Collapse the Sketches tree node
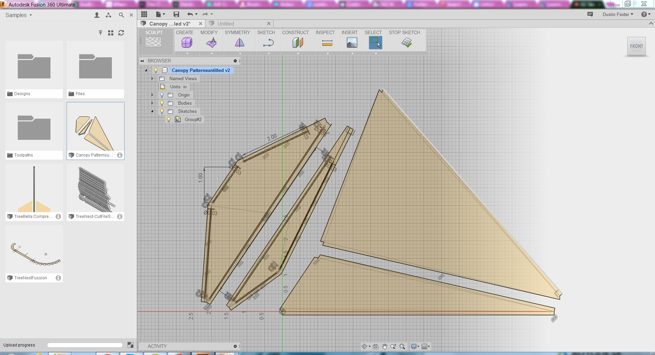This screenshot has width=655, height=355. [x=152, y=111]
